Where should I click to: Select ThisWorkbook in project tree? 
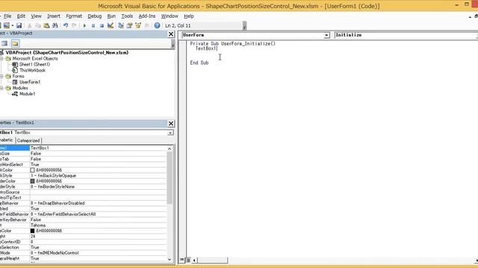(x=32, y=70)
